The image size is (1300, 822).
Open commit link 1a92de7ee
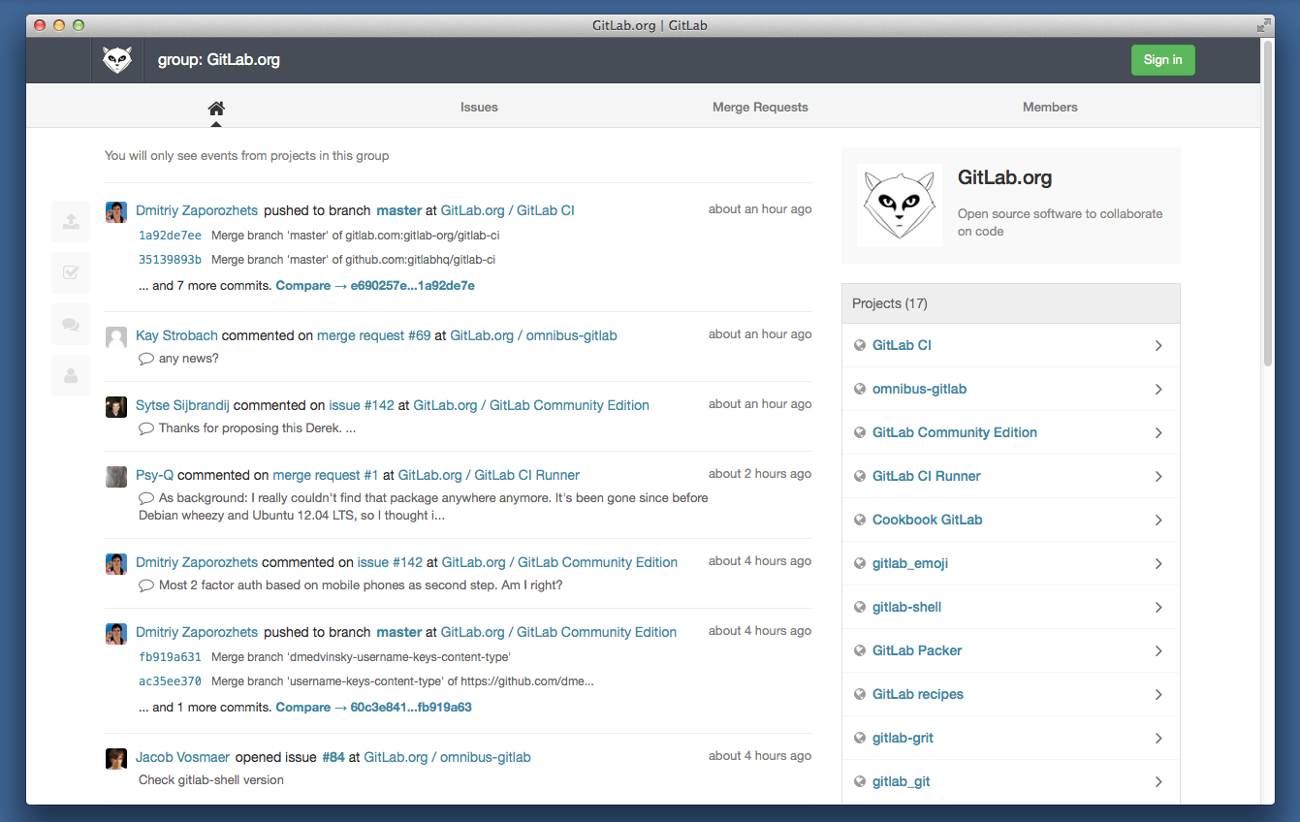click(x=171, y=236)
